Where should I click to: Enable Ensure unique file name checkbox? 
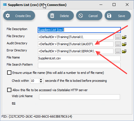9,73
